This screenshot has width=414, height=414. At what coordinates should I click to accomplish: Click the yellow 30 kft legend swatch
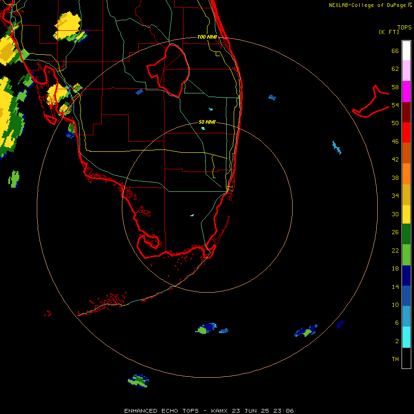pyautogui.click(x=406, y=214)
